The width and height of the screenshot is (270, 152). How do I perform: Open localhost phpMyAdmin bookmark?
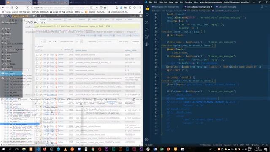click(95, 12)
